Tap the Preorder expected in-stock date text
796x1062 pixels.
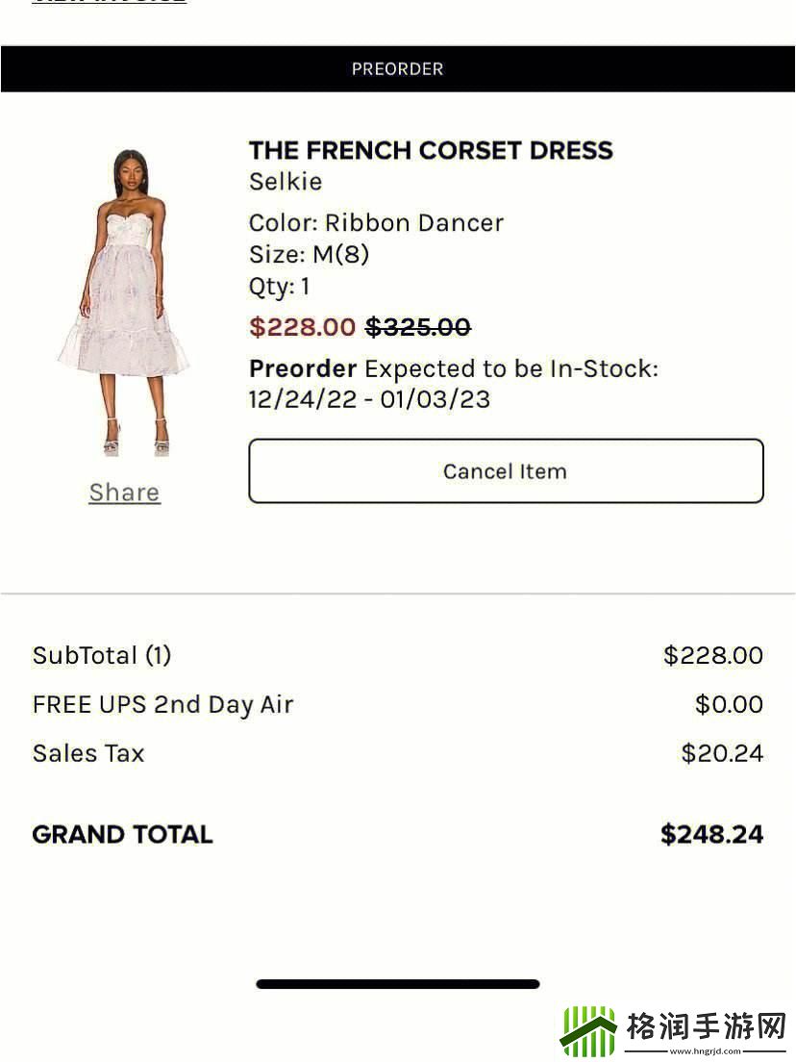pyautogui.click(x=453, y=383)
